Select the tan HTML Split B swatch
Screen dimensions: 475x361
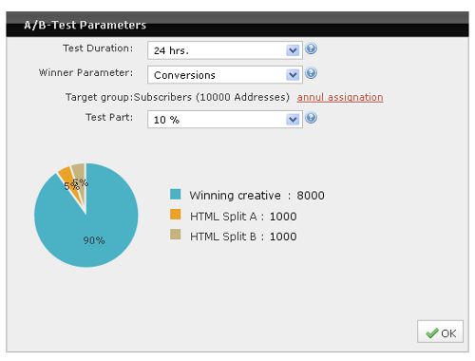175,235
